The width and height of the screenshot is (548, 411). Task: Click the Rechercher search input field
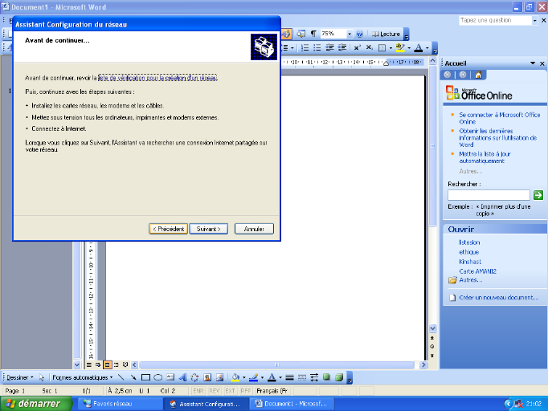tap(489, 195)
